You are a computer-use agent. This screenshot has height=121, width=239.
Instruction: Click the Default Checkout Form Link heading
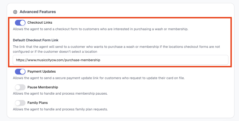[36, 40]
